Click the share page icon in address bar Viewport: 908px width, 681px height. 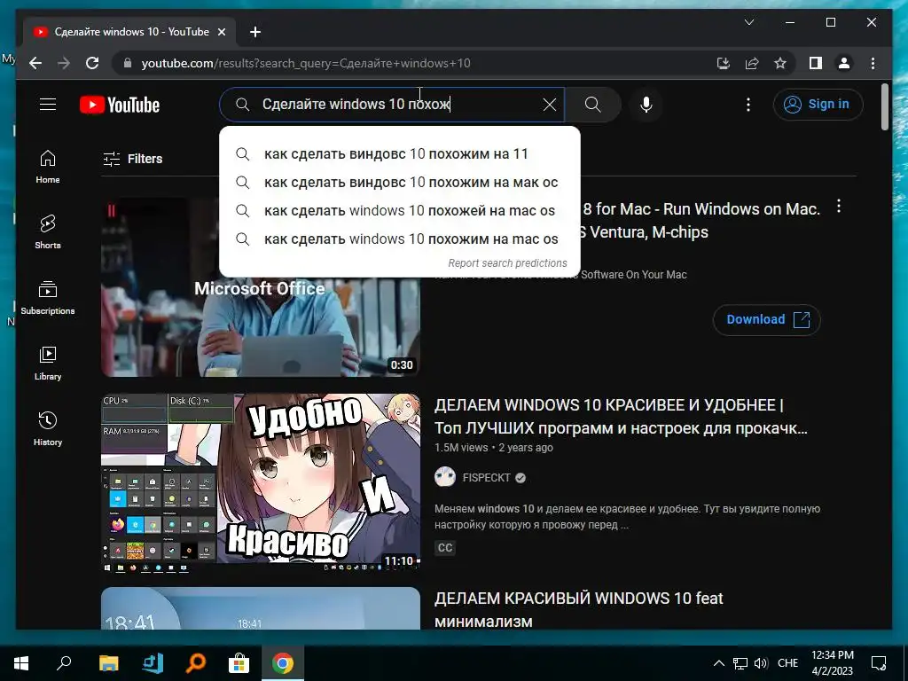(752, 63)
